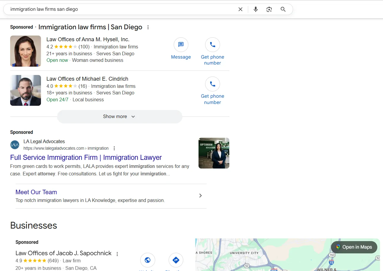Click Anna M. Hysell profile photo
The height and width of the screenshot is (271, 383).
25,51
